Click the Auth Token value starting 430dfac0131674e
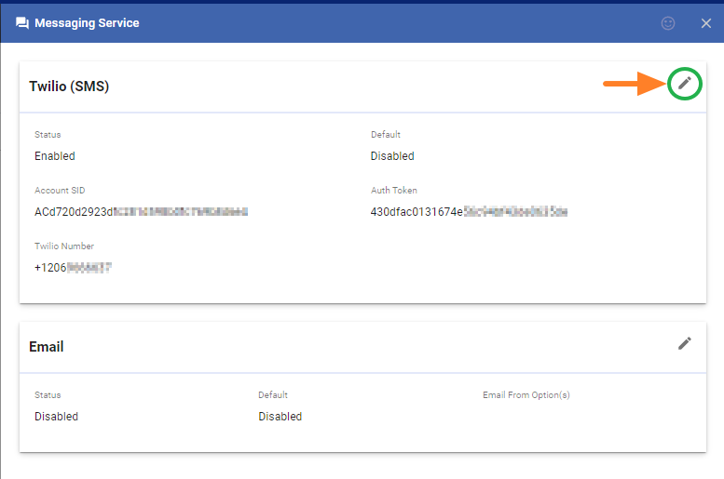This screenshot has width=724, height=479. point(469,212)
